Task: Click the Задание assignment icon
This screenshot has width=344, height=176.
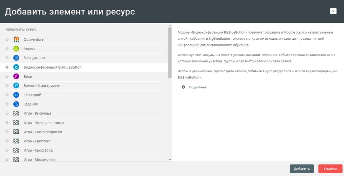Action: coord(16,104)
